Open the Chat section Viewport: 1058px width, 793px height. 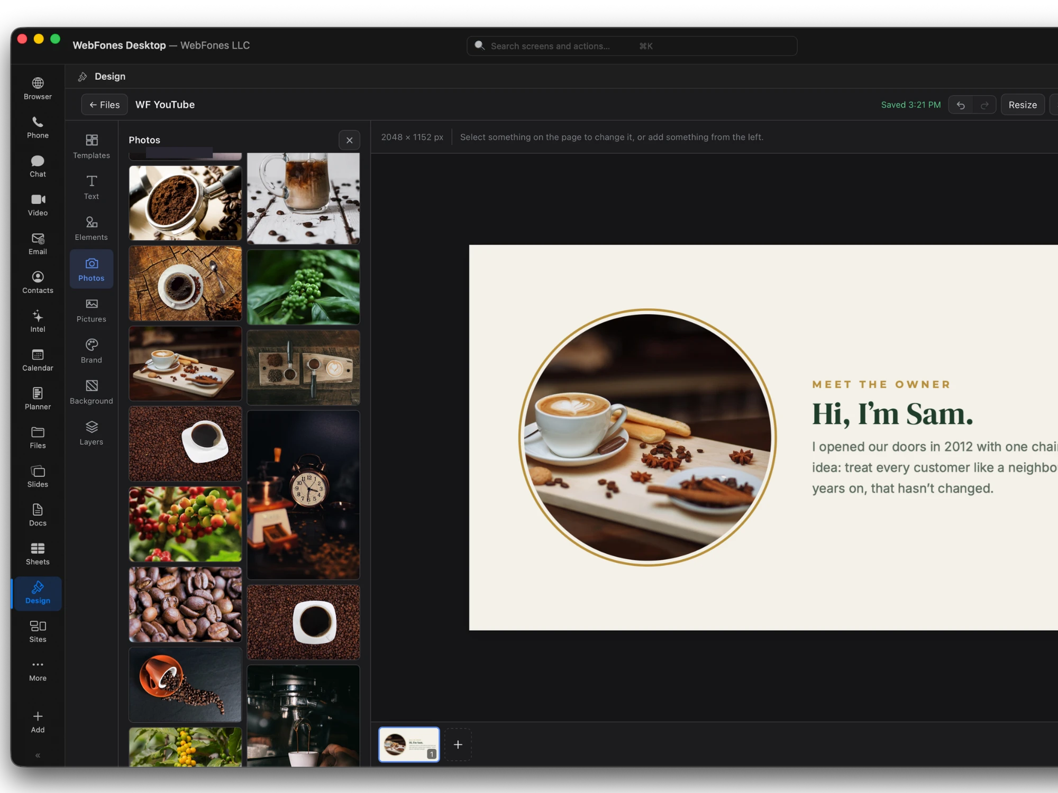[38, 166]
